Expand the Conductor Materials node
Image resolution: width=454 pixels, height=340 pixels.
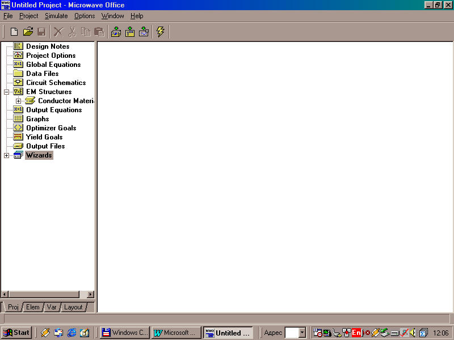coord(18,101)
